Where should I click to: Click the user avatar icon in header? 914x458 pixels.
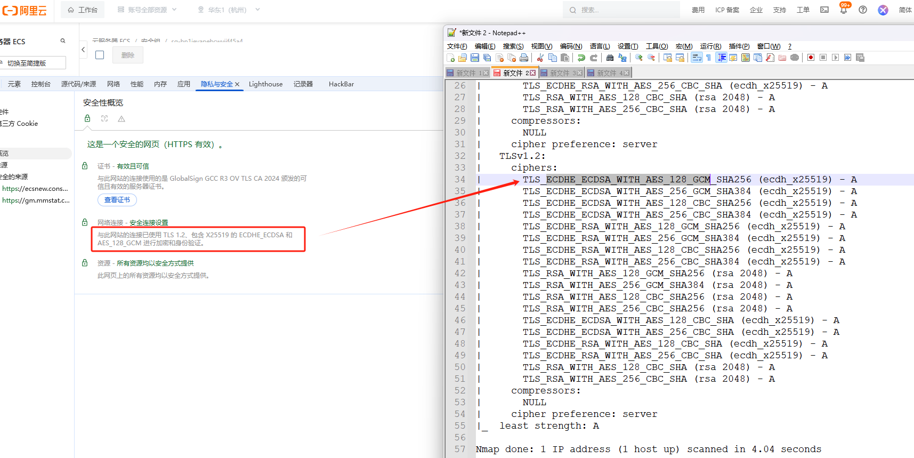coord(883,10)
